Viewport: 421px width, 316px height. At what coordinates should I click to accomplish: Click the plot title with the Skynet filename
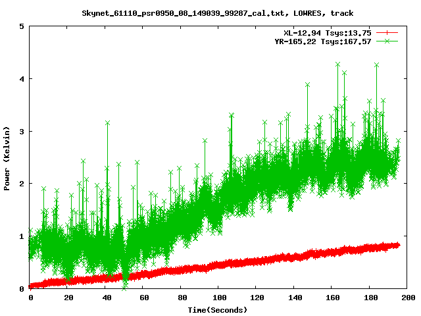pyautogui.click(x=216, y=13)
